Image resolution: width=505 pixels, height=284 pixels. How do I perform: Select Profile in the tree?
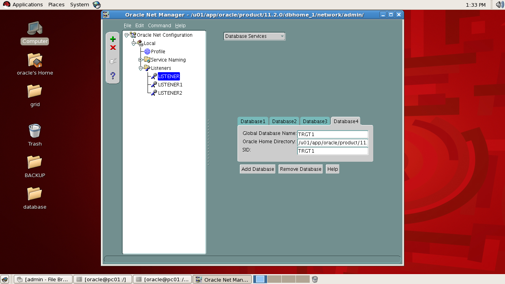click(158, 51)
